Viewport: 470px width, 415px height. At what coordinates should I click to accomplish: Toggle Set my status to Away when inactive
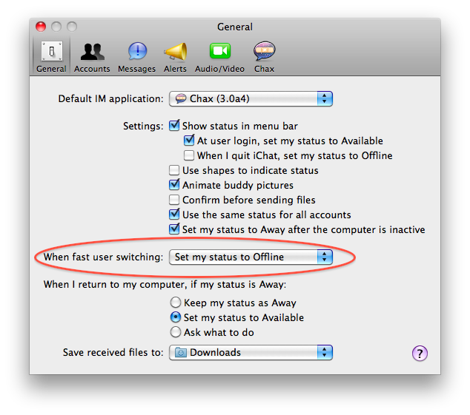(174, 229)
